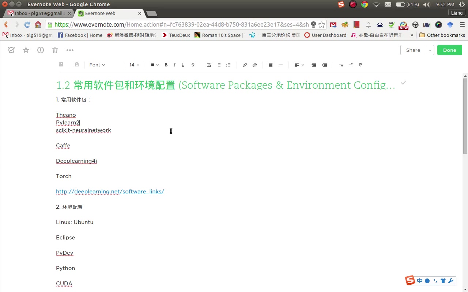This screenshot has width=468, height=292.
Task: Set a reminder with the alarm clock icon
Action: 11,50
